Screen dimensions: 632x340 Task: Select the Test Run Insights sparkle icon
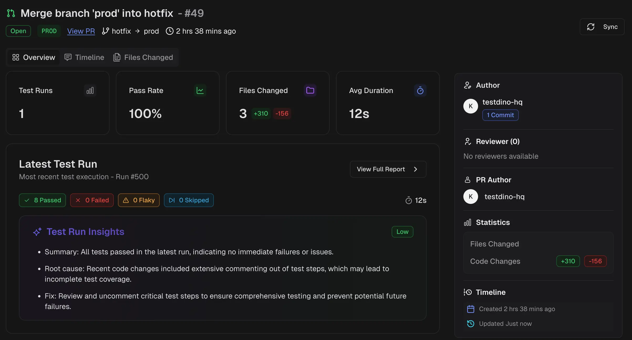(x=37, y=232)
